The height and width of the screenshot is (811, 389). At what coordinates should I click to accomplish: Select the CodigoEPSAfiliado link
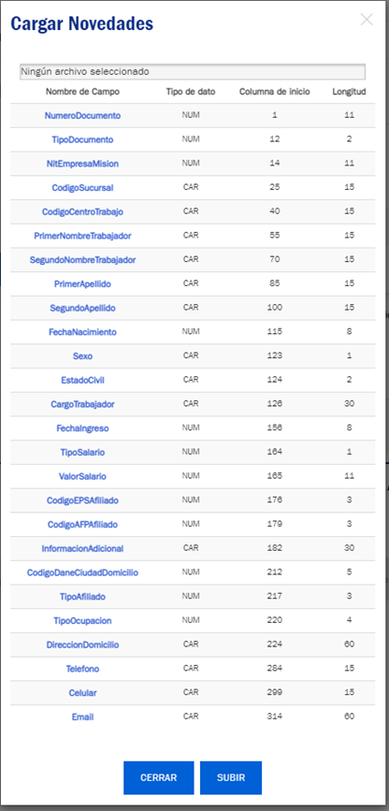(x=83, y=500)
